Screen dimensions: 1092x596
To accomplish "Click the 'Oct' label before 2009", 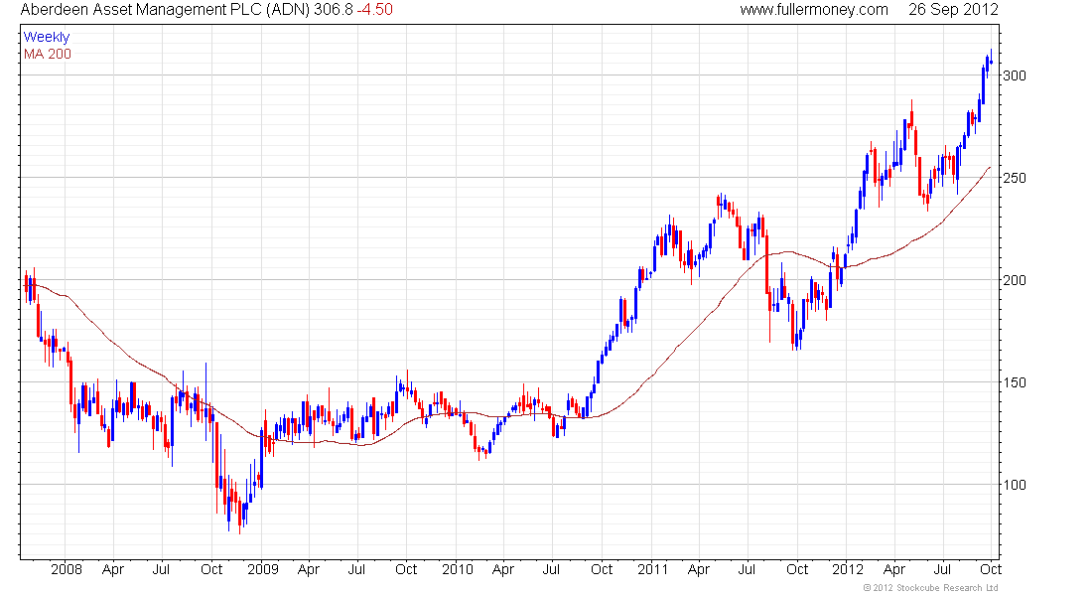I will (x=211, y=569).
